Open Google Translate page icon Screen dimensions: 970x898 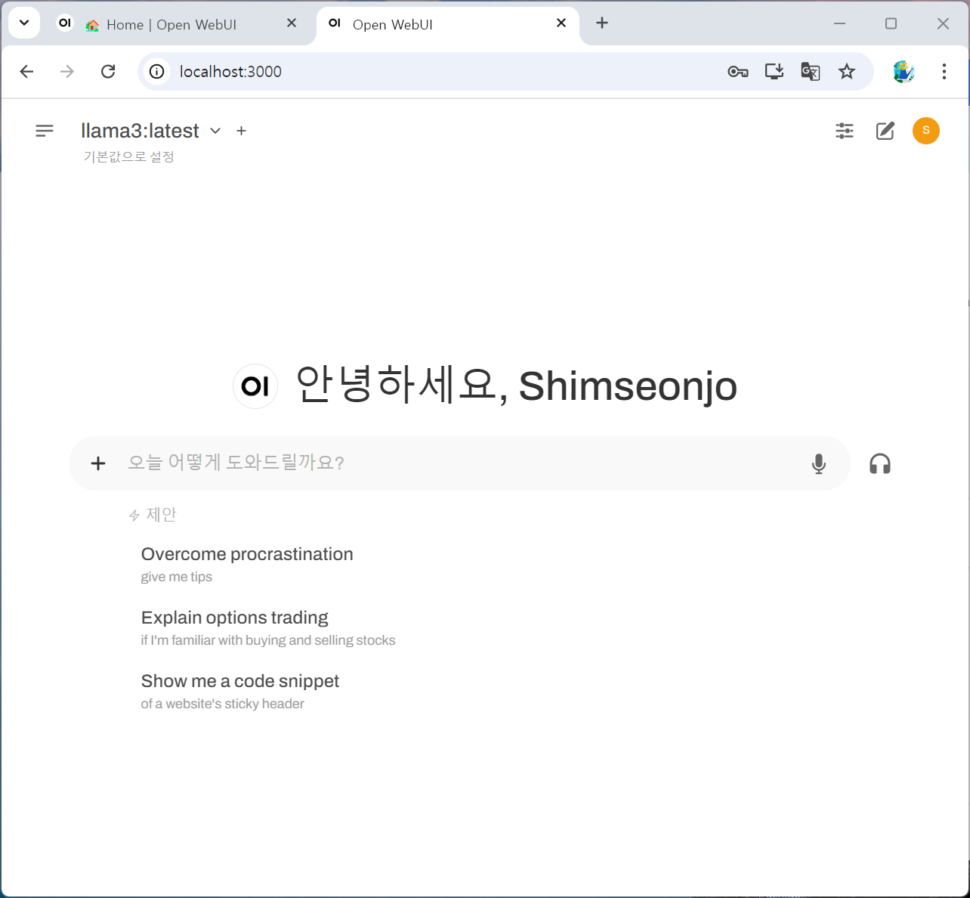811,72
